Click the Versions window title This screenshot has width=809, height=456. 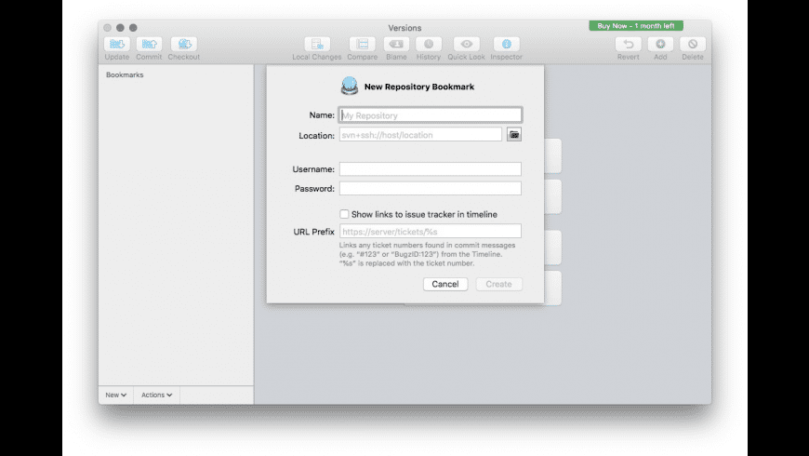[405, 28]
